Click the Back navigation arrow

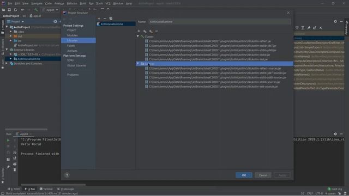click(22, 10)
